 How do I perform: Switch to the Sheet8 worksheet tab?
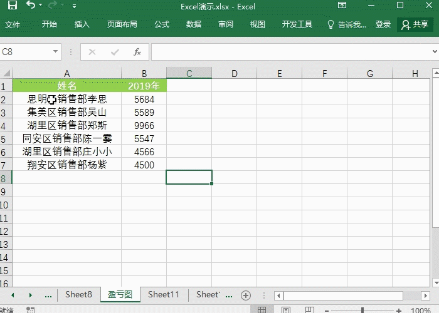78,295
